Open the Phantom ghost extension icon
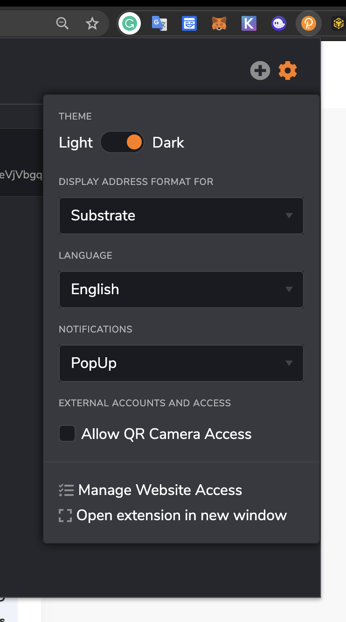 tap(279, 23)
